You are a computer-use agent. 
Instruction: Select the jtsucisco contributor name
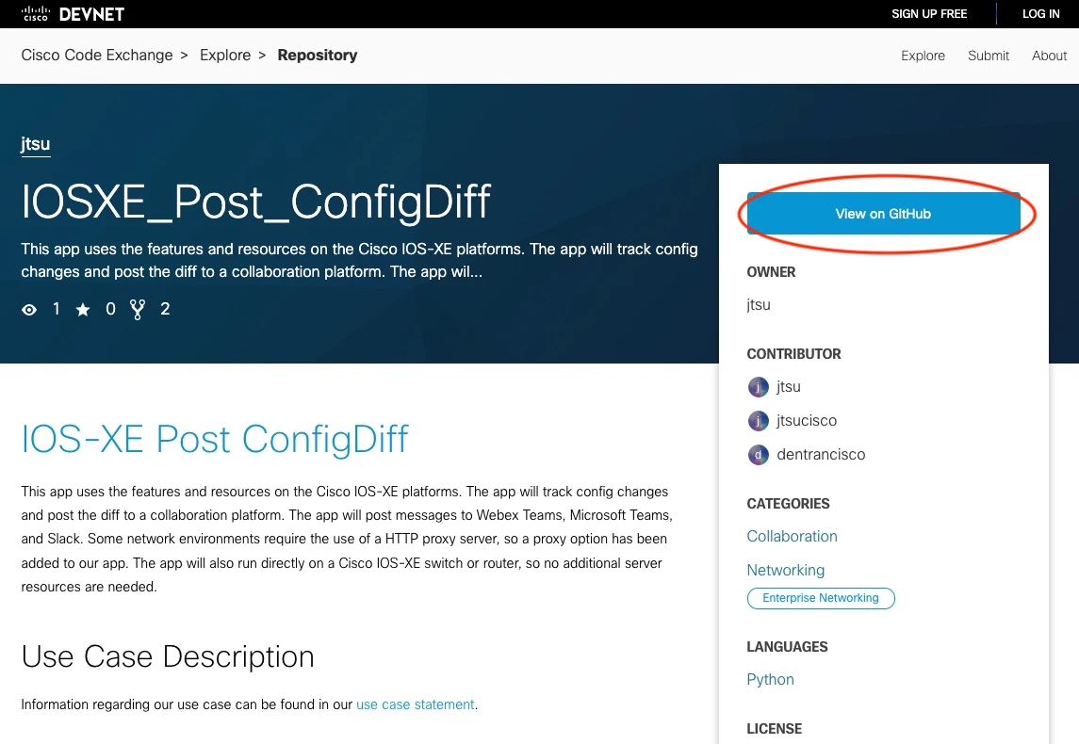[x=807, y=420]
